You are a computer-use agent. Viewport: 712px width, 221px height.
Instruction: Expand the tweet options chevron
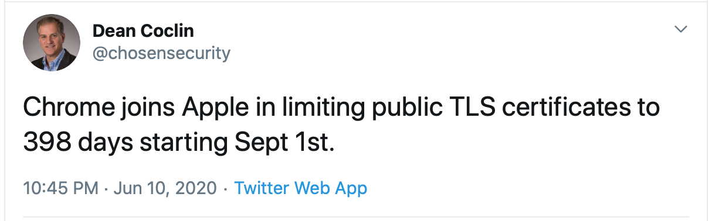681,29
